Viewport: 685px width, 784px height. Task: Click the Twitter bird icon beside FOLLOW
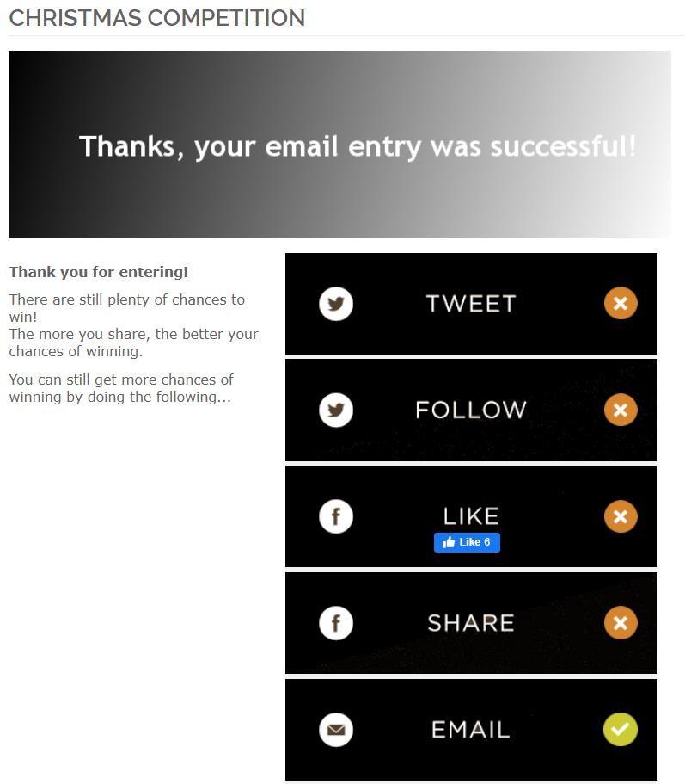pos(336,411)
